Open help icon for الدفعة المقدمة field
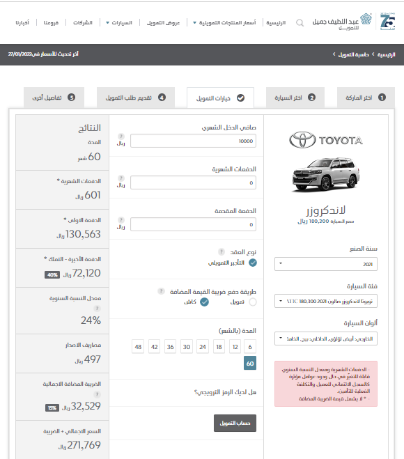 pyautogui.click(x=121, y=220)
